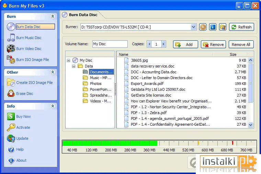Select the Videos - M... folder in tree
The height and width of the screenshot is (174, 261).
tap(100, 101)
